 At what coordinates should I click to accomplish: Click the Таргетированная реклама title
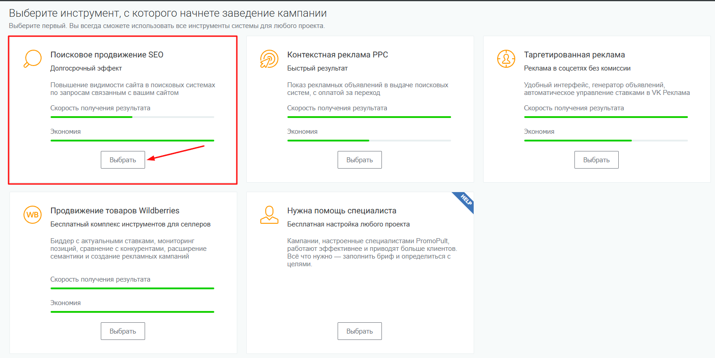[x=574, y=55]
